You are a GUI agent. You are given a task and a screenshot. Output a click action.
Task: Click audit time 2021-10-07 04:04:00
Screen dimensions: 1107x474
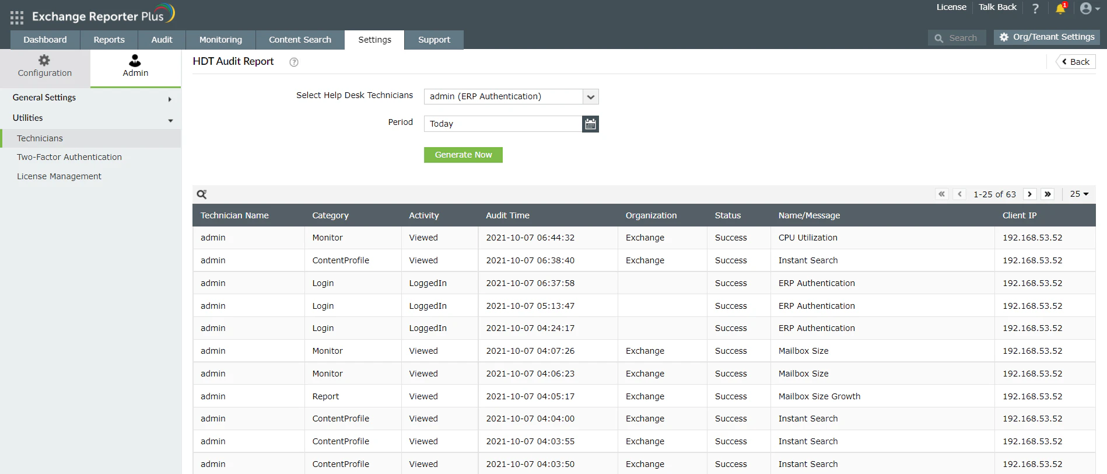pyautogui.click(x=530, y=419)
